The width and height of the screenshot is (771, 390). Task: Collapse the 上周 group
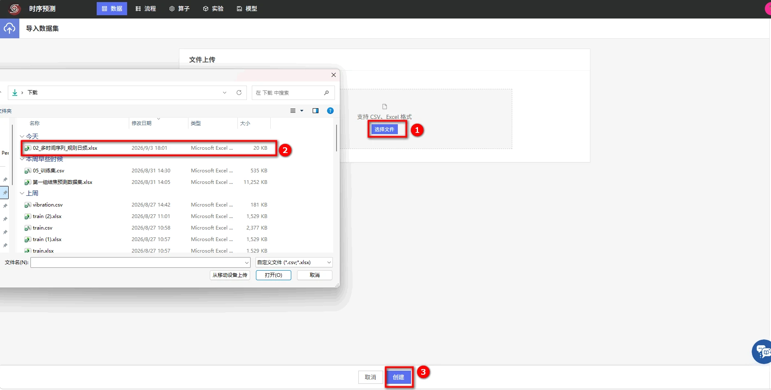point(22,193)
